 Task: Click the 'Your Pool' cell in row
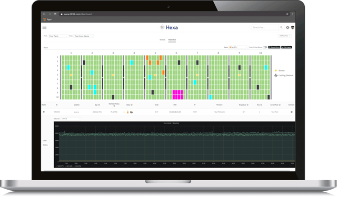pos(275,112)
